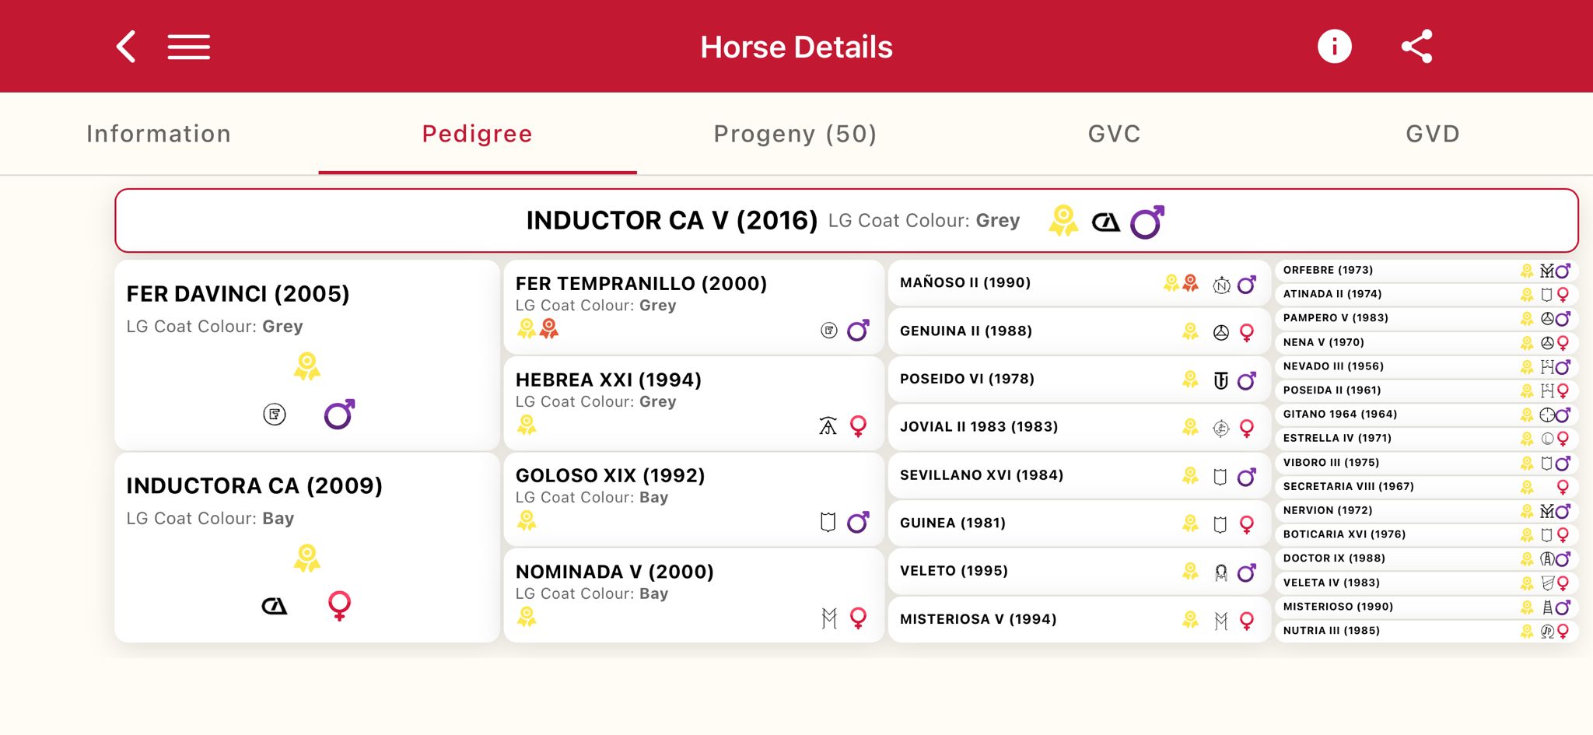Open GOLOSO XIX (1992) pedigree entry
The height and width of the screenshot is (735, 1593).
610,476
